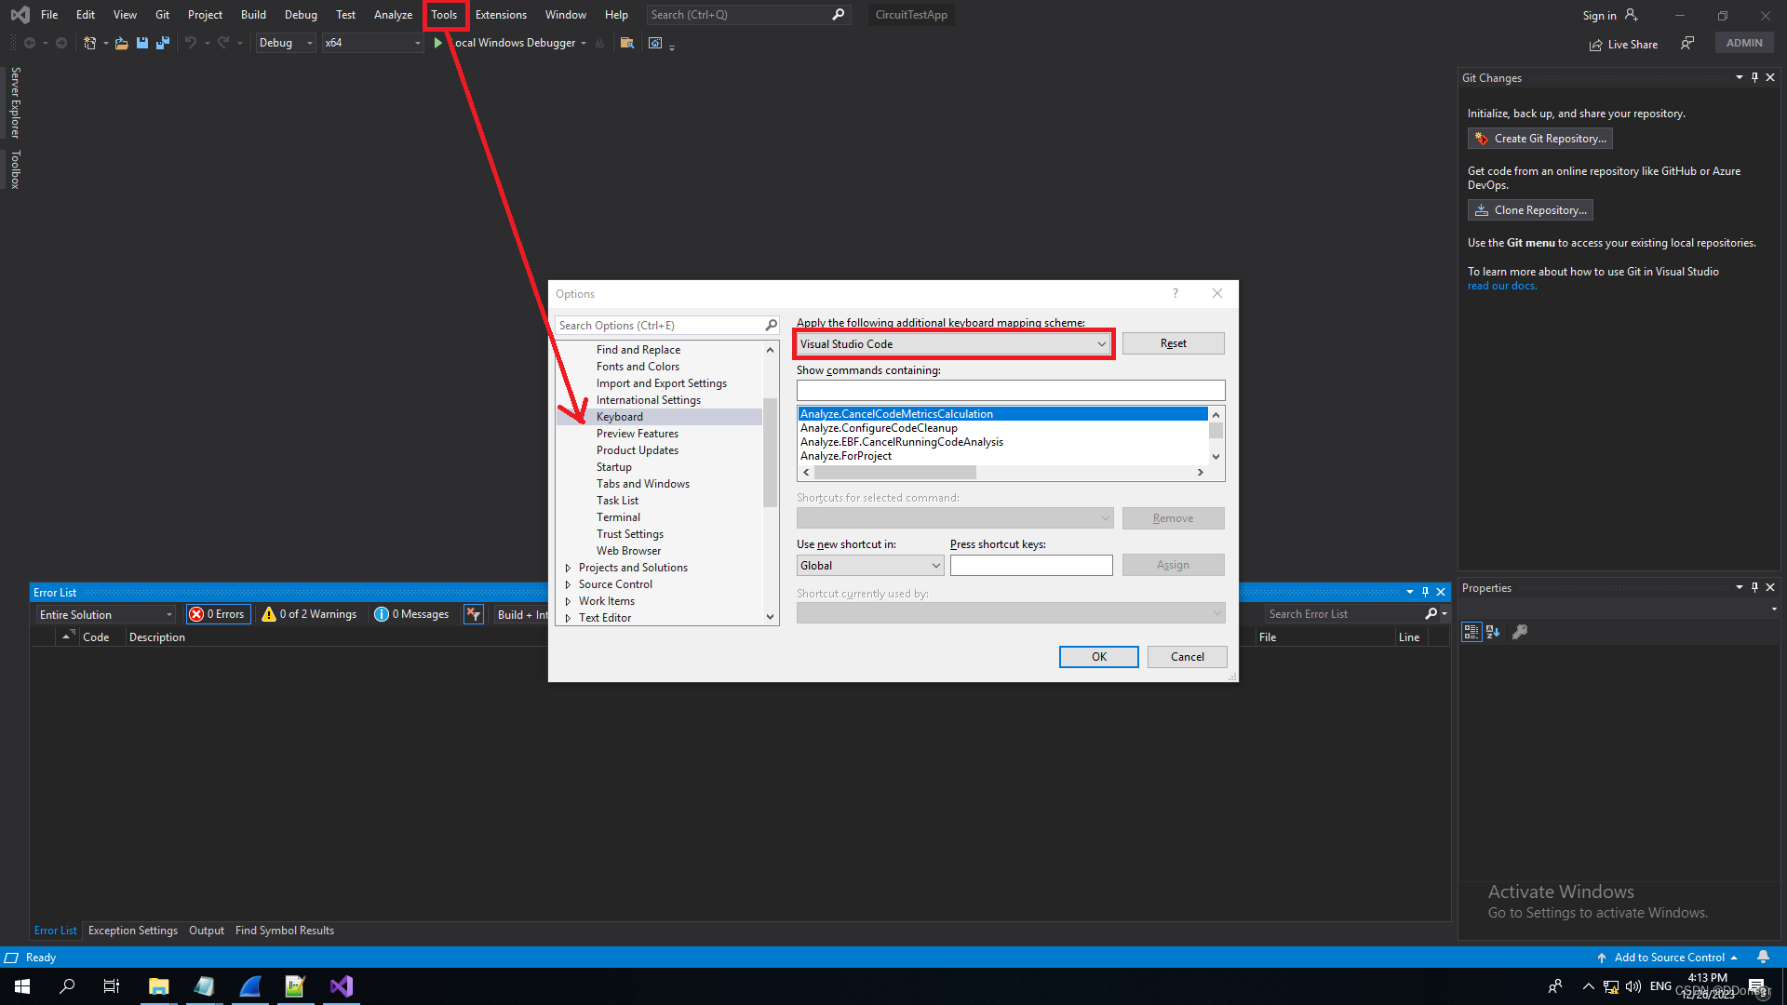Expand the Projects and Solutions tree item

(570, 568)
